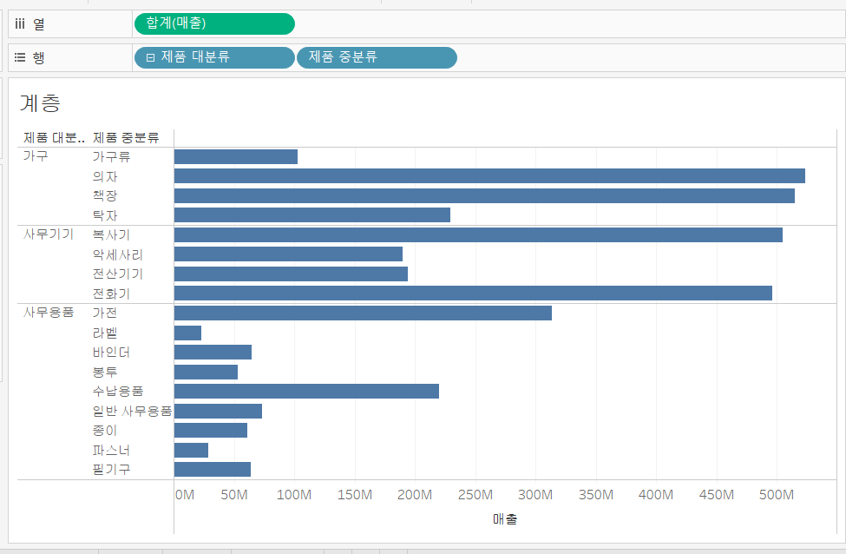The height and width of the screenshot is (554, 846).
Task: Click the 종이 row label
Action: [105, 431]
